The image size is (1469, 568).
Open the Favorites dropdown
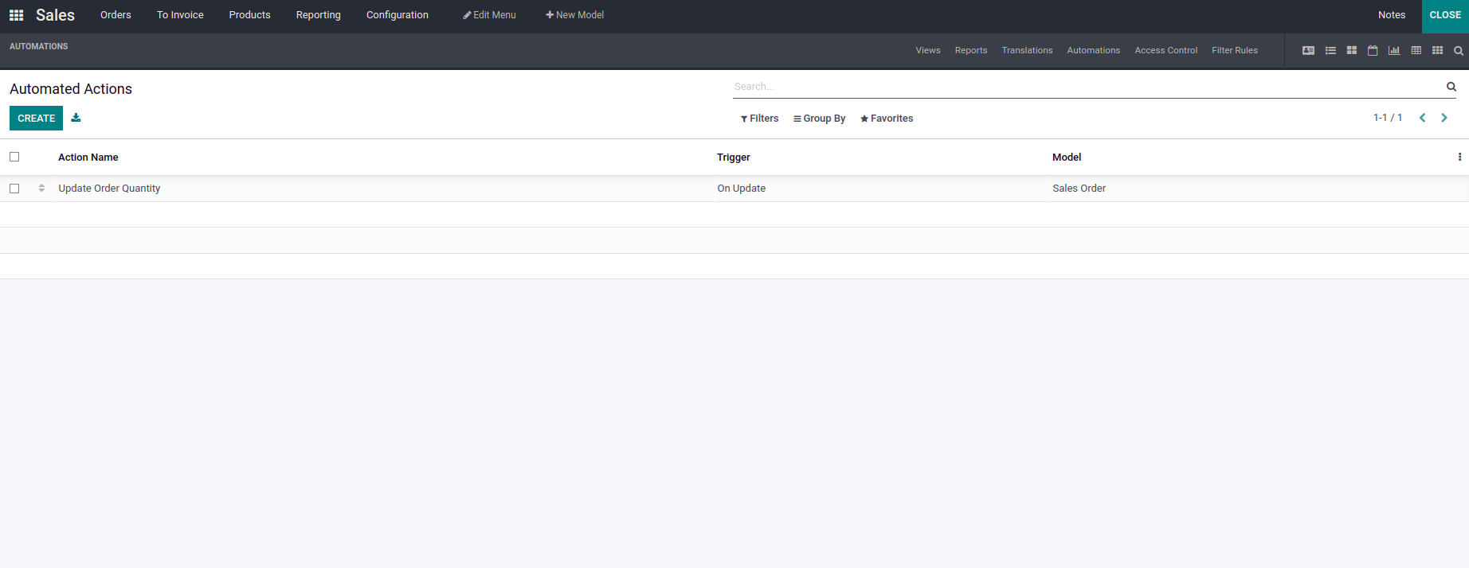pyautogui.click(x=887, y=119)
